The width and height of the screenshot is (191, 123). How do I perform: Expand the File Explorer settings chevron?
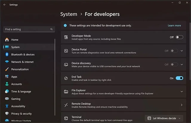point(182,91)
